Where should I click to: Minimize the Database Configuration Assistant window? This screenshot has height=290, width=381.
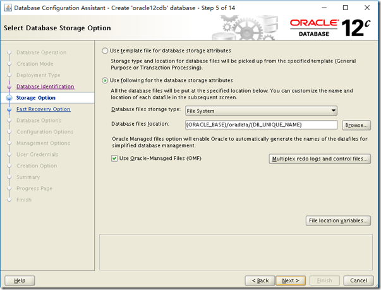pyautogui.click(x=324, y=8)
